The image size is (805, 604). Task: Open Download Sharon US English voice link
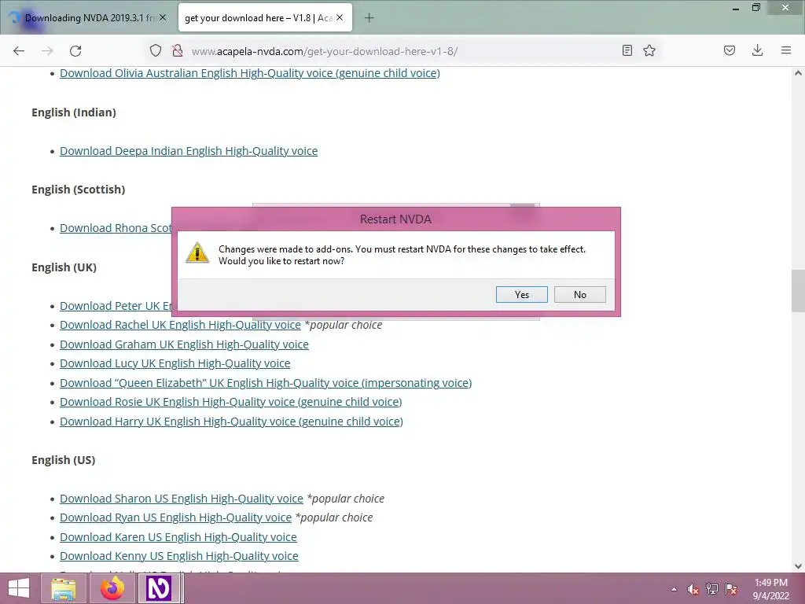tap(182, 499)
